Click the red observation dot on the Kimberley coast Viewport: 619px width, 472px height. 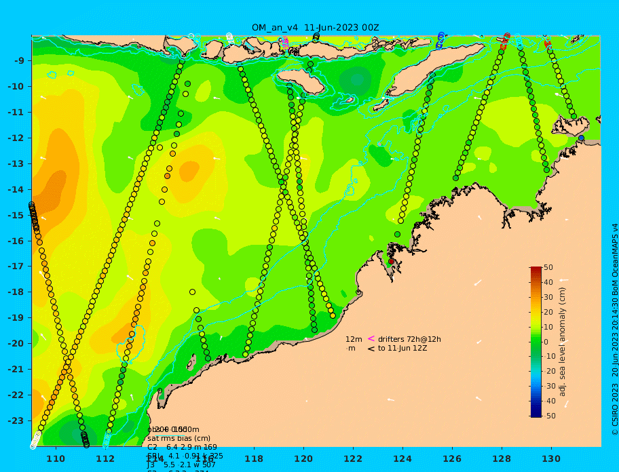(391, 262)
